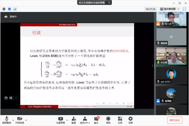Screen dimensions: 189x126
Task: Click Share Screen (共享屏幕)
Action: 60,120
